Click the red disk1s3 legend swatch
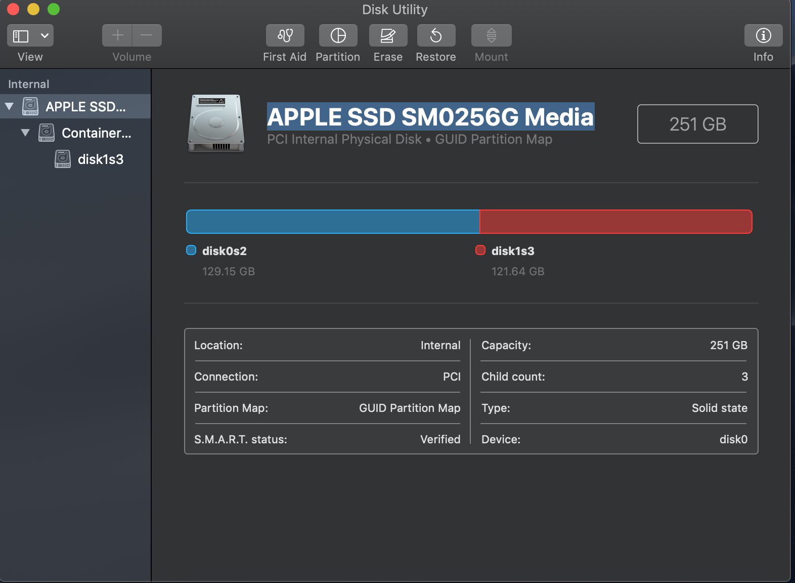795x583 pixels. [480, 250]
